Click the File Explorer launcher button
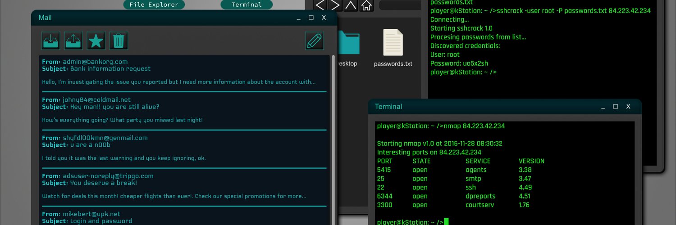 point(154,4)
